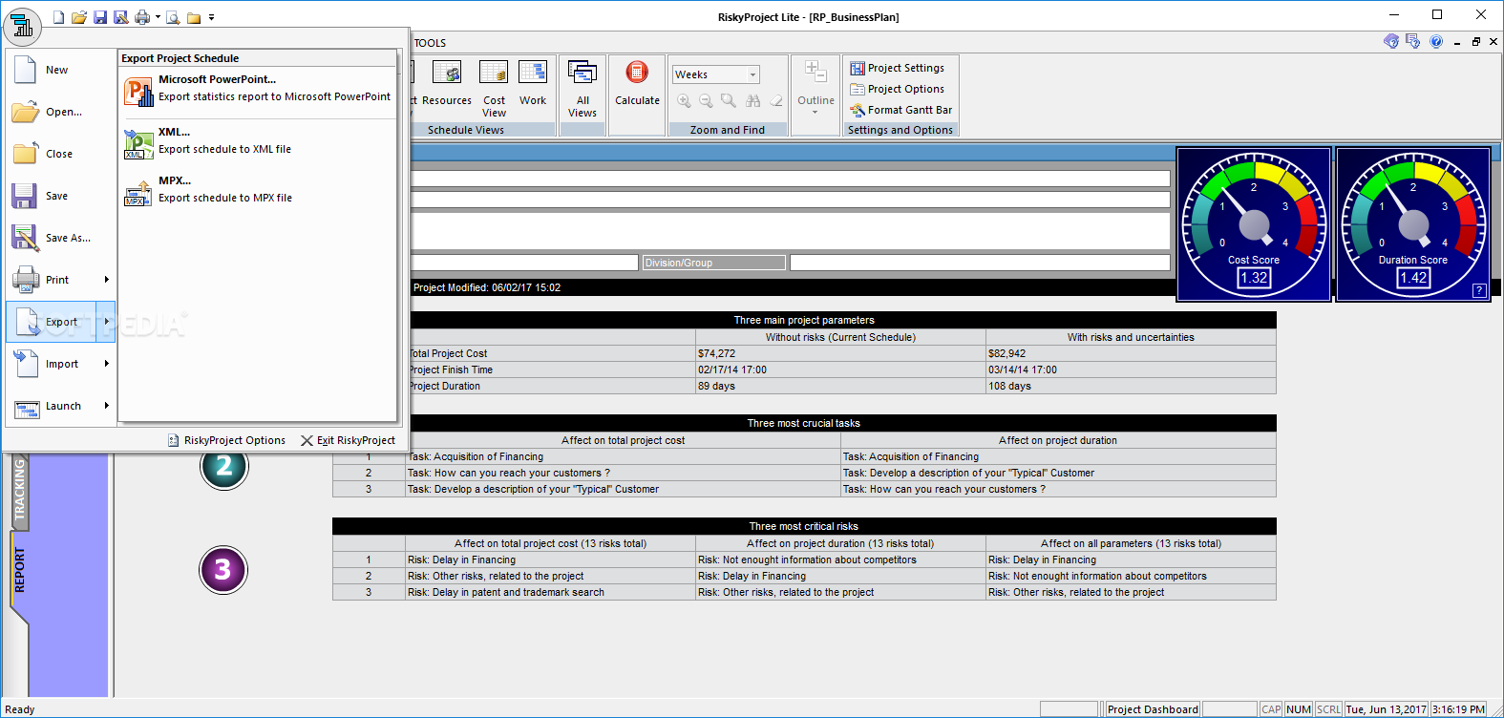Click Format Gantt Bar
Image resolution: width=1504 pixels, height=718 pixels.
pyautogui.click(x=901, y=110)
